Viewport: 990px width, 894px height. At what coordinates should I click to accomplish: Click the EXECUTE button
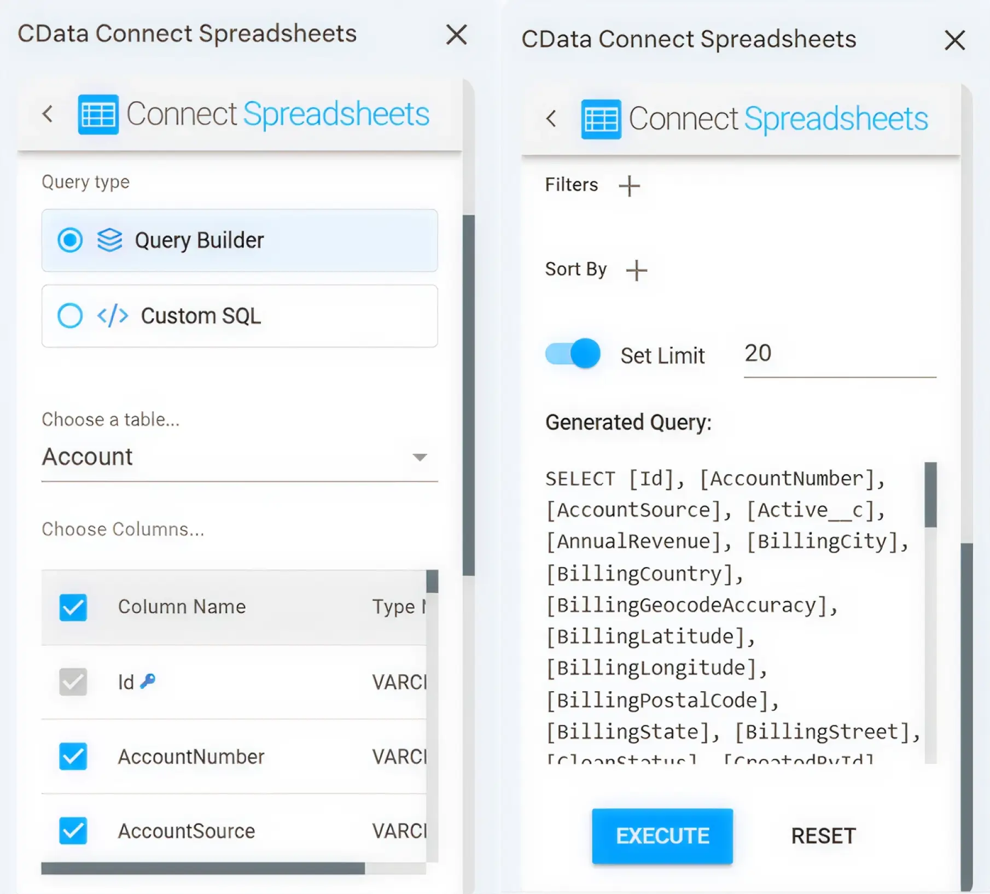[662, 835]
